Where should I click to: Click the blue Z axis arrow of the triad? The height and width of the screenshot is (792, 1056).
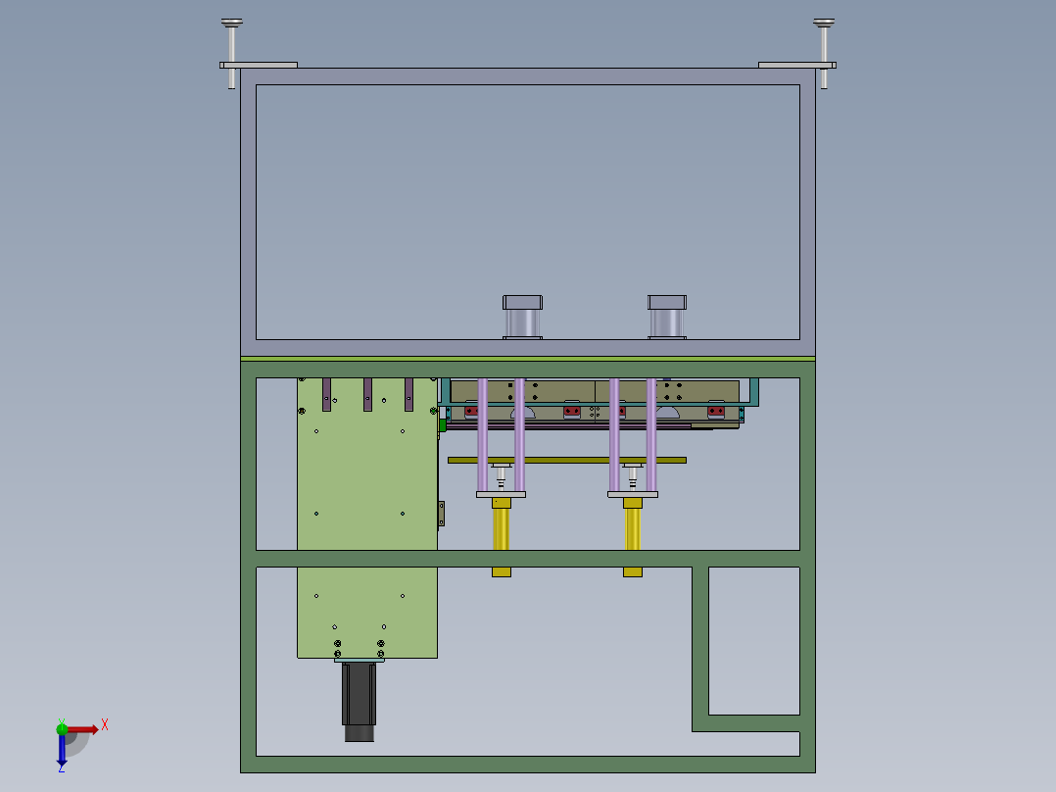(x=62, y=750)
